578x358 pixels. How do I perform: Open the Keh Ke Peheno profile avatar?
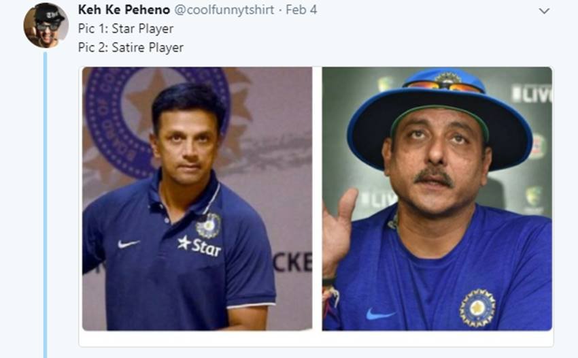[46, 26]
